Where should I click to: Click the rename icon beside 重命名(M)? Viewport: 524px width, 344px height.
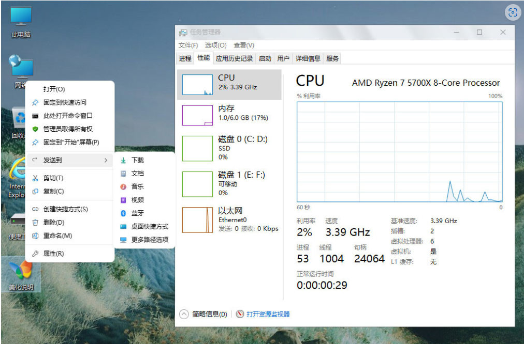[35, 236]
